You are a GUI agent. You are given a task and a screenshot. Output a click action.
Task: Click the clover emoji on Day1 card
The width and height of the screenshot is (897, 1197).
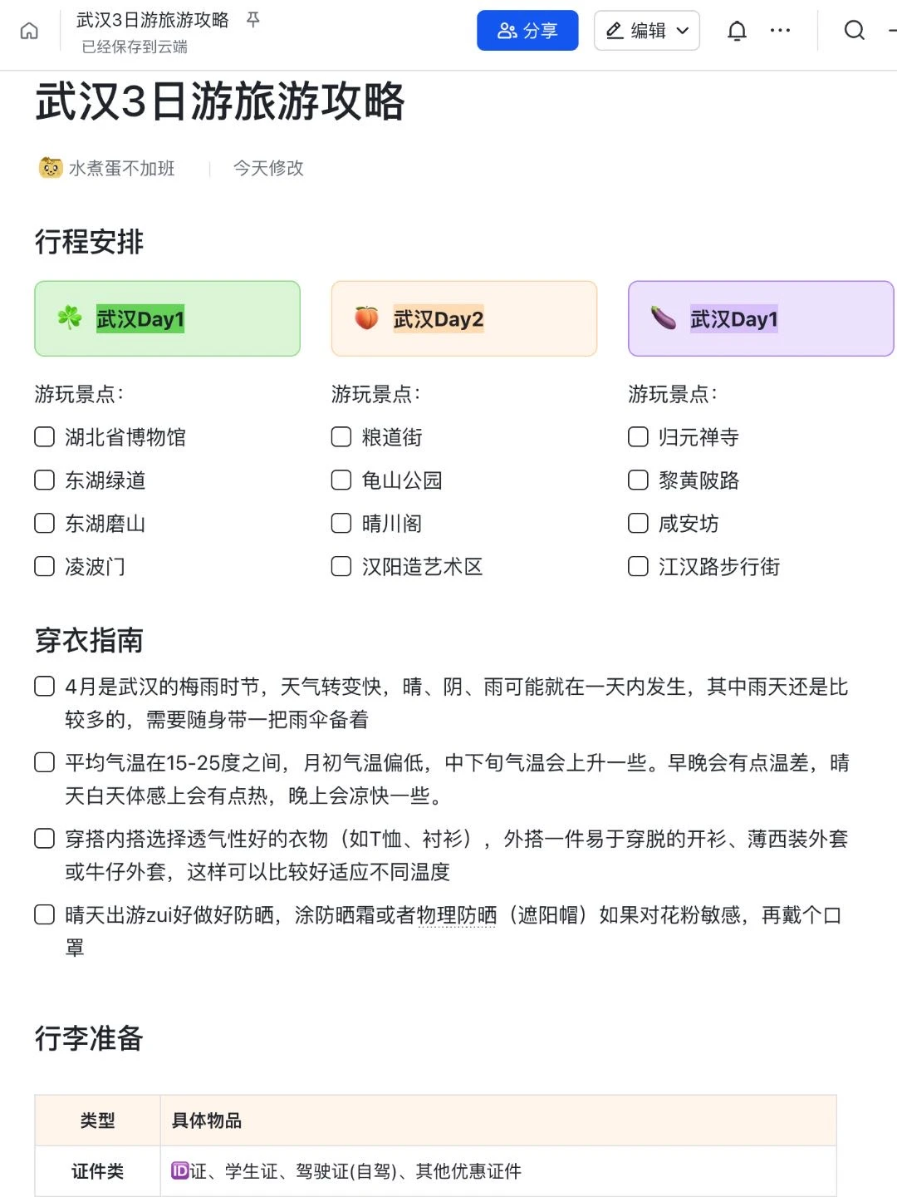70,318
